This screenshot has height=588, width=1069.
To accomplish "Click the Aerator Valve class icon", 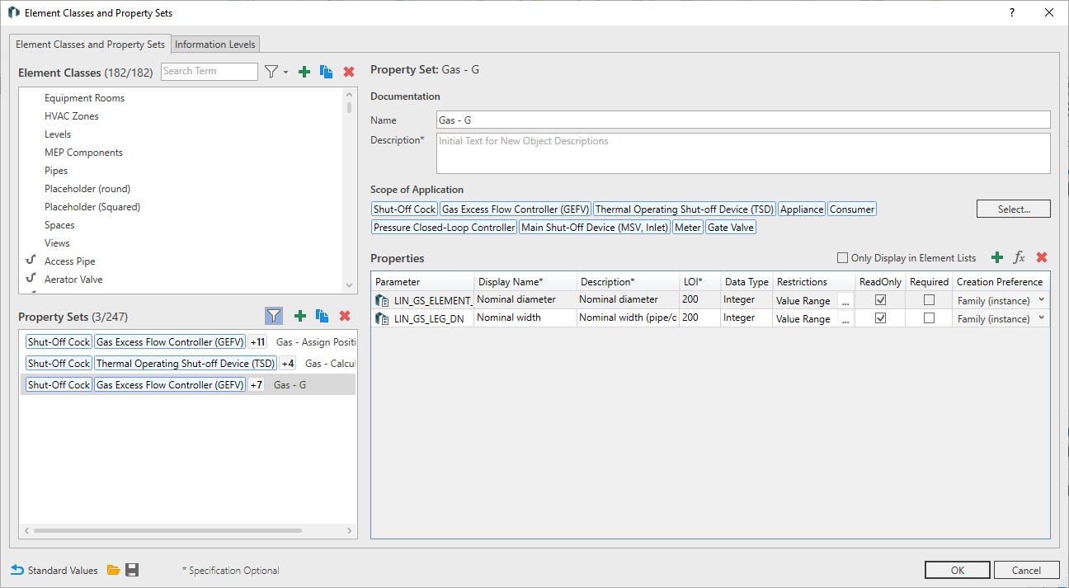I will pyautogui.click(x=31, y=279).
